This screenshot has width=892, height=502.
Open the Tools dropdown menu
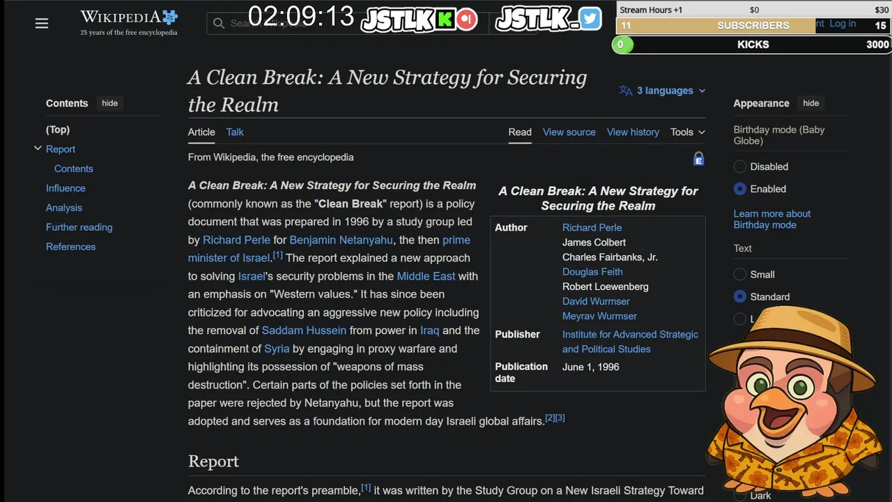point(688,132)
